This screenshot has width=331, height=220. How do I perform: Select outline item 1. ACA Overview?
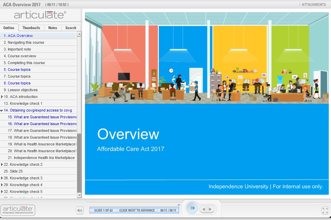pyautogui.click(x=38, y=36)
